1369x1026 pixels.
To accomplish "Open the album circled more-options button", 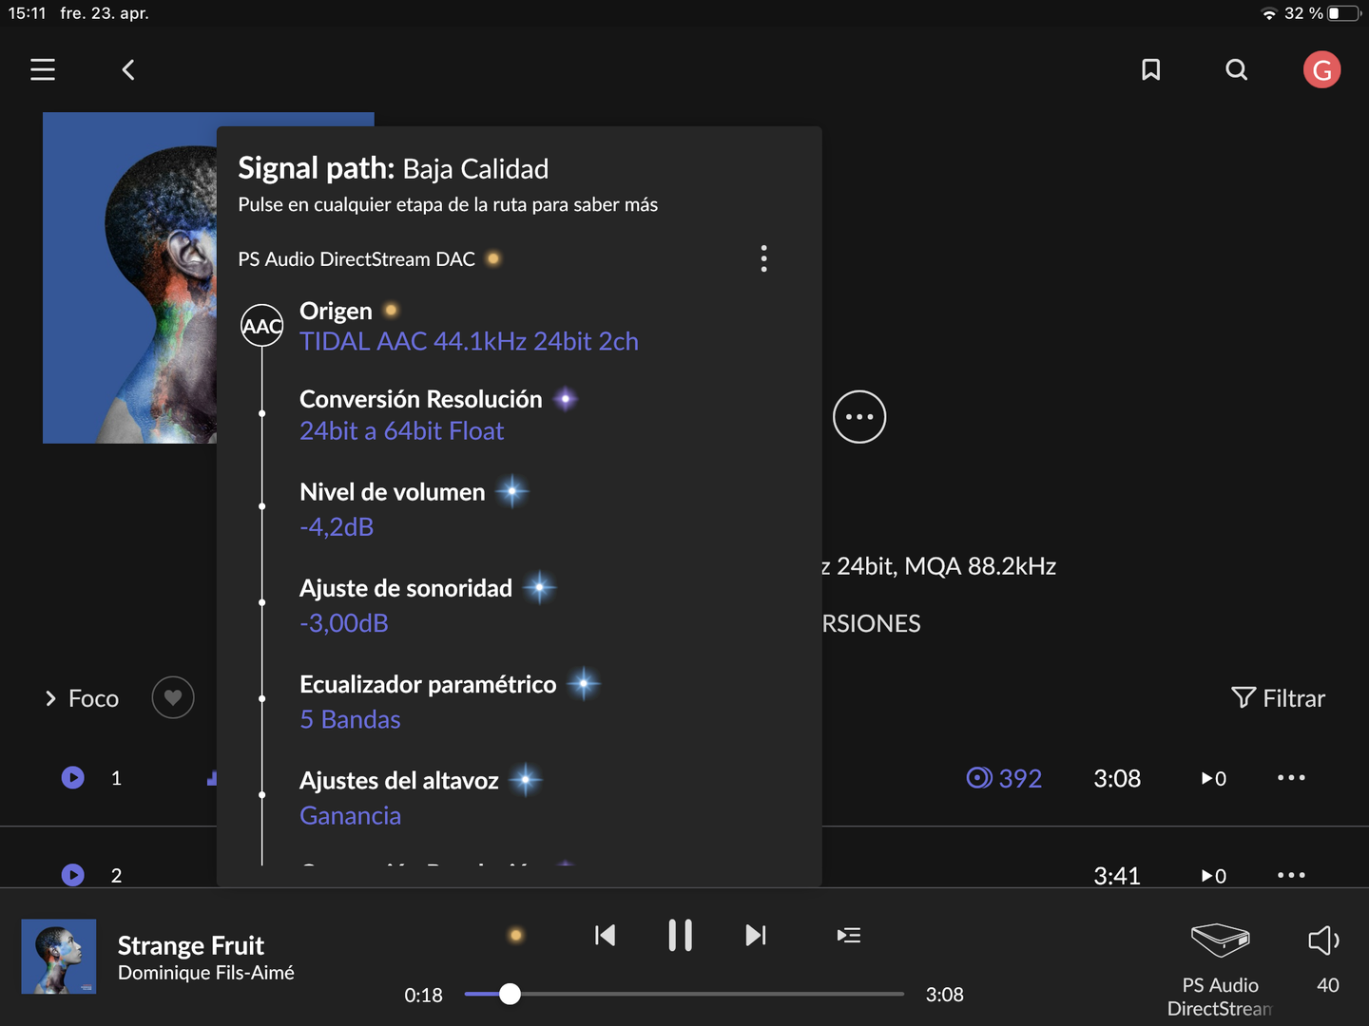I will click(859, 417).
